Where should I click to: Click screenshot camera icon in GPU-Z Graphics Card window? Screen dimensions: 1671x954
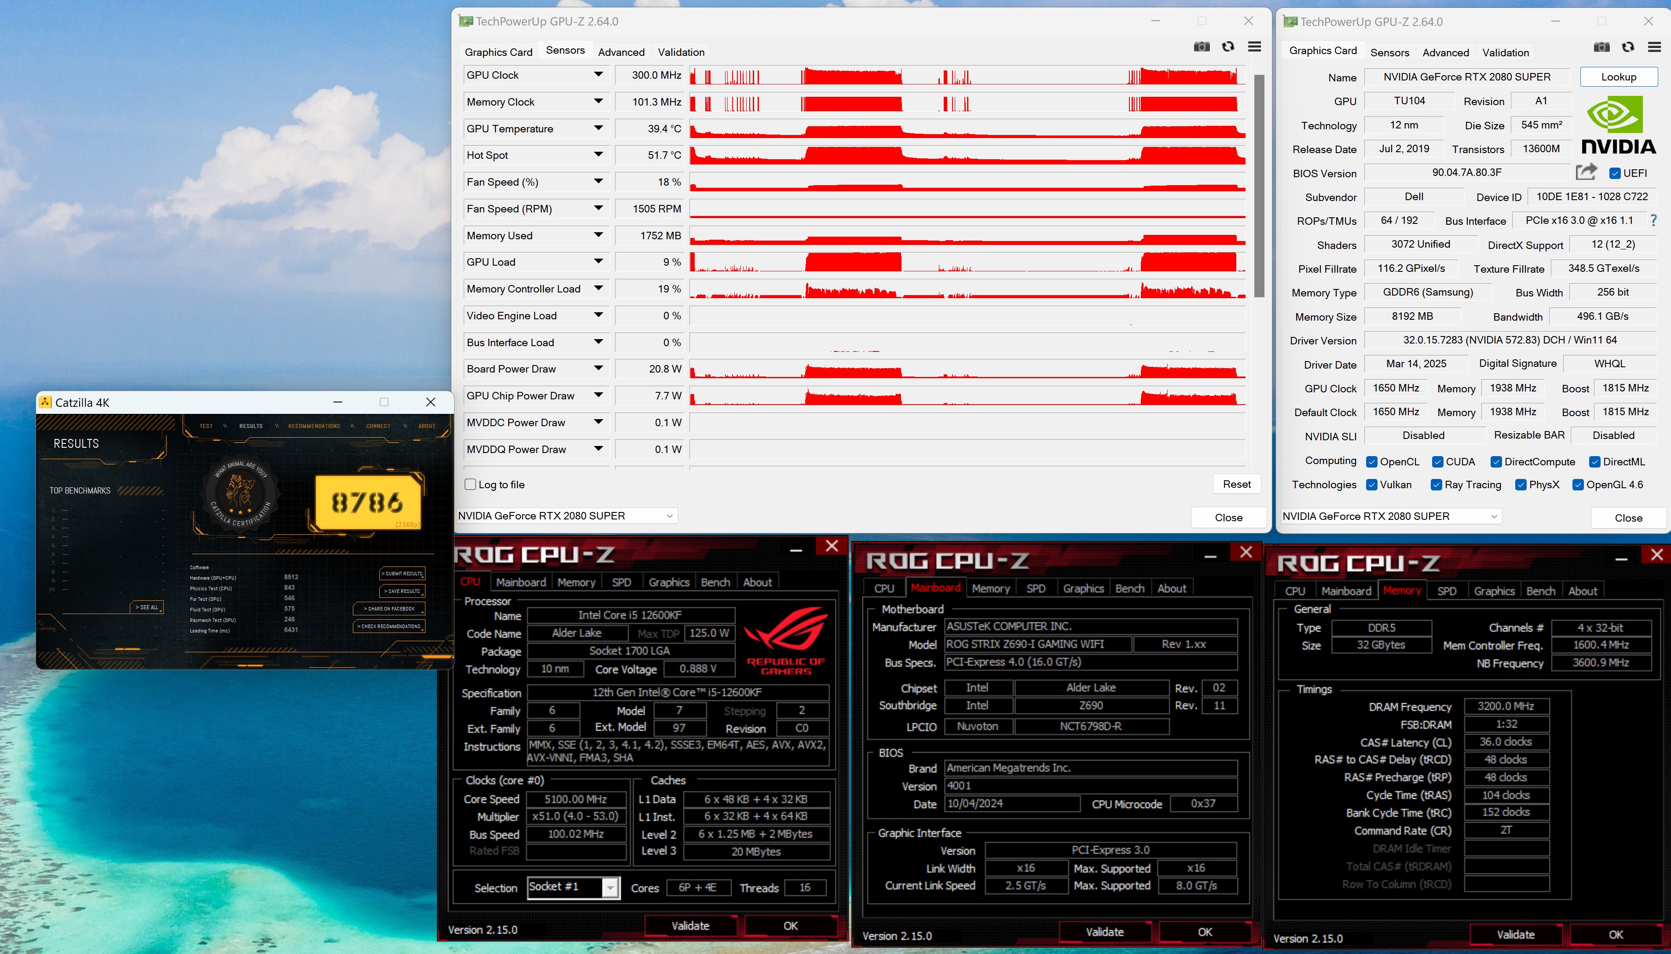pyautogui.click(x=1601, y=47)
